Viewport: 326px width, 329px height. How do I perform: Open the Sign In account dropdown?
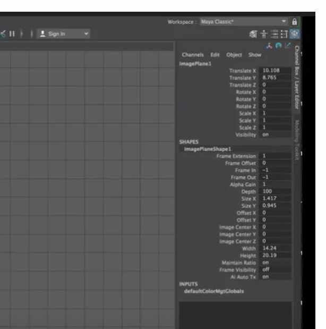click(64, 34)
